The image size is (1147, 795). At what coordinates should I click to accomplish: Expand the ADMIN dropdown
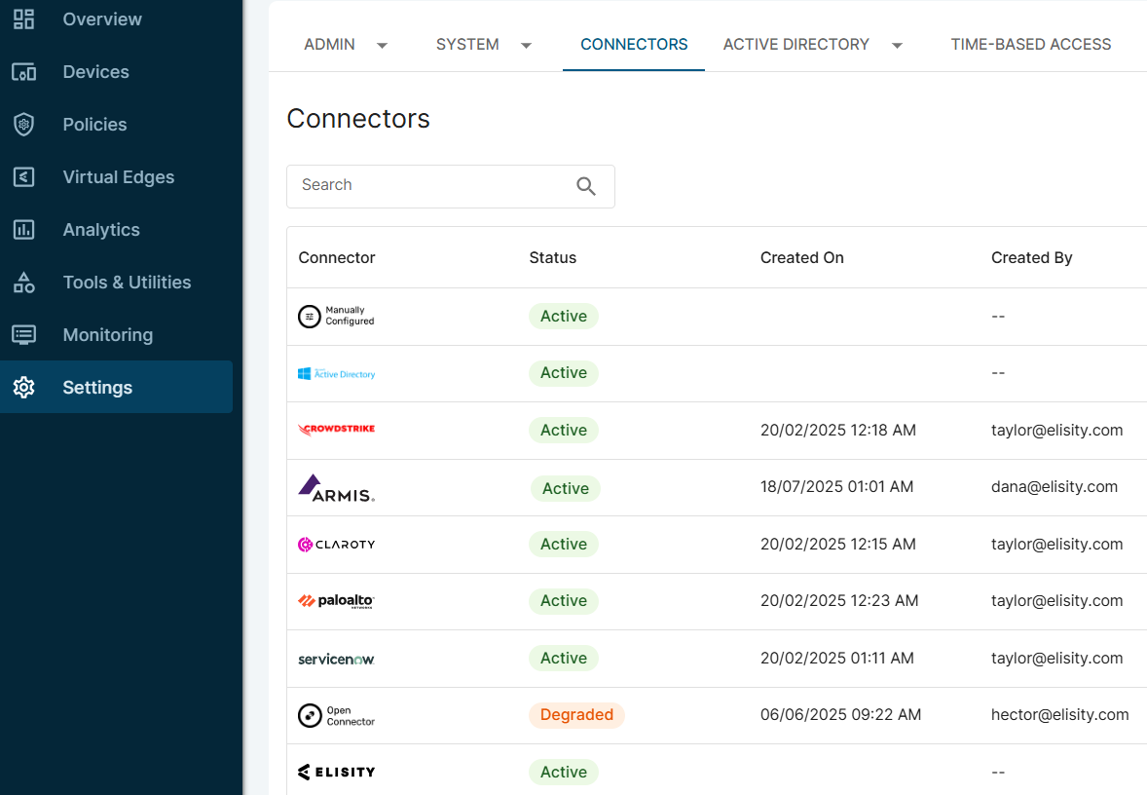pyautogui.click(x=347, y=44)
